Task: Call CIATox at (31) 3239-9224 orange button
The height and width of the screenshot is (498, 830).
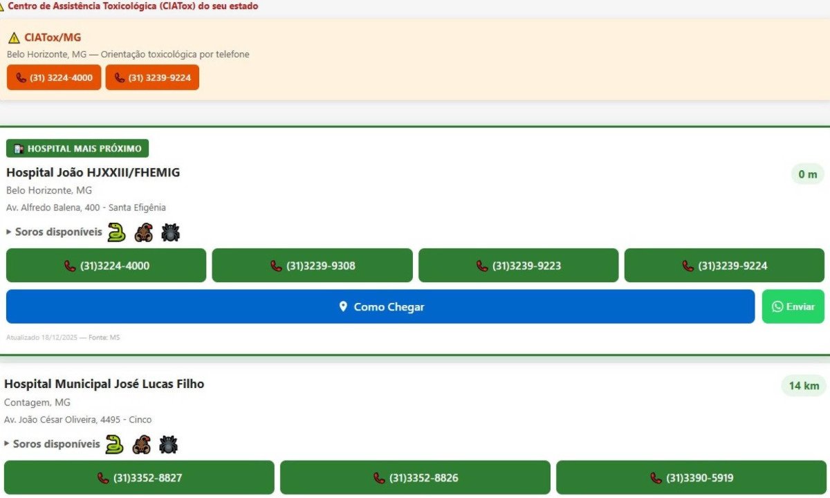Action: click(152, 77)
